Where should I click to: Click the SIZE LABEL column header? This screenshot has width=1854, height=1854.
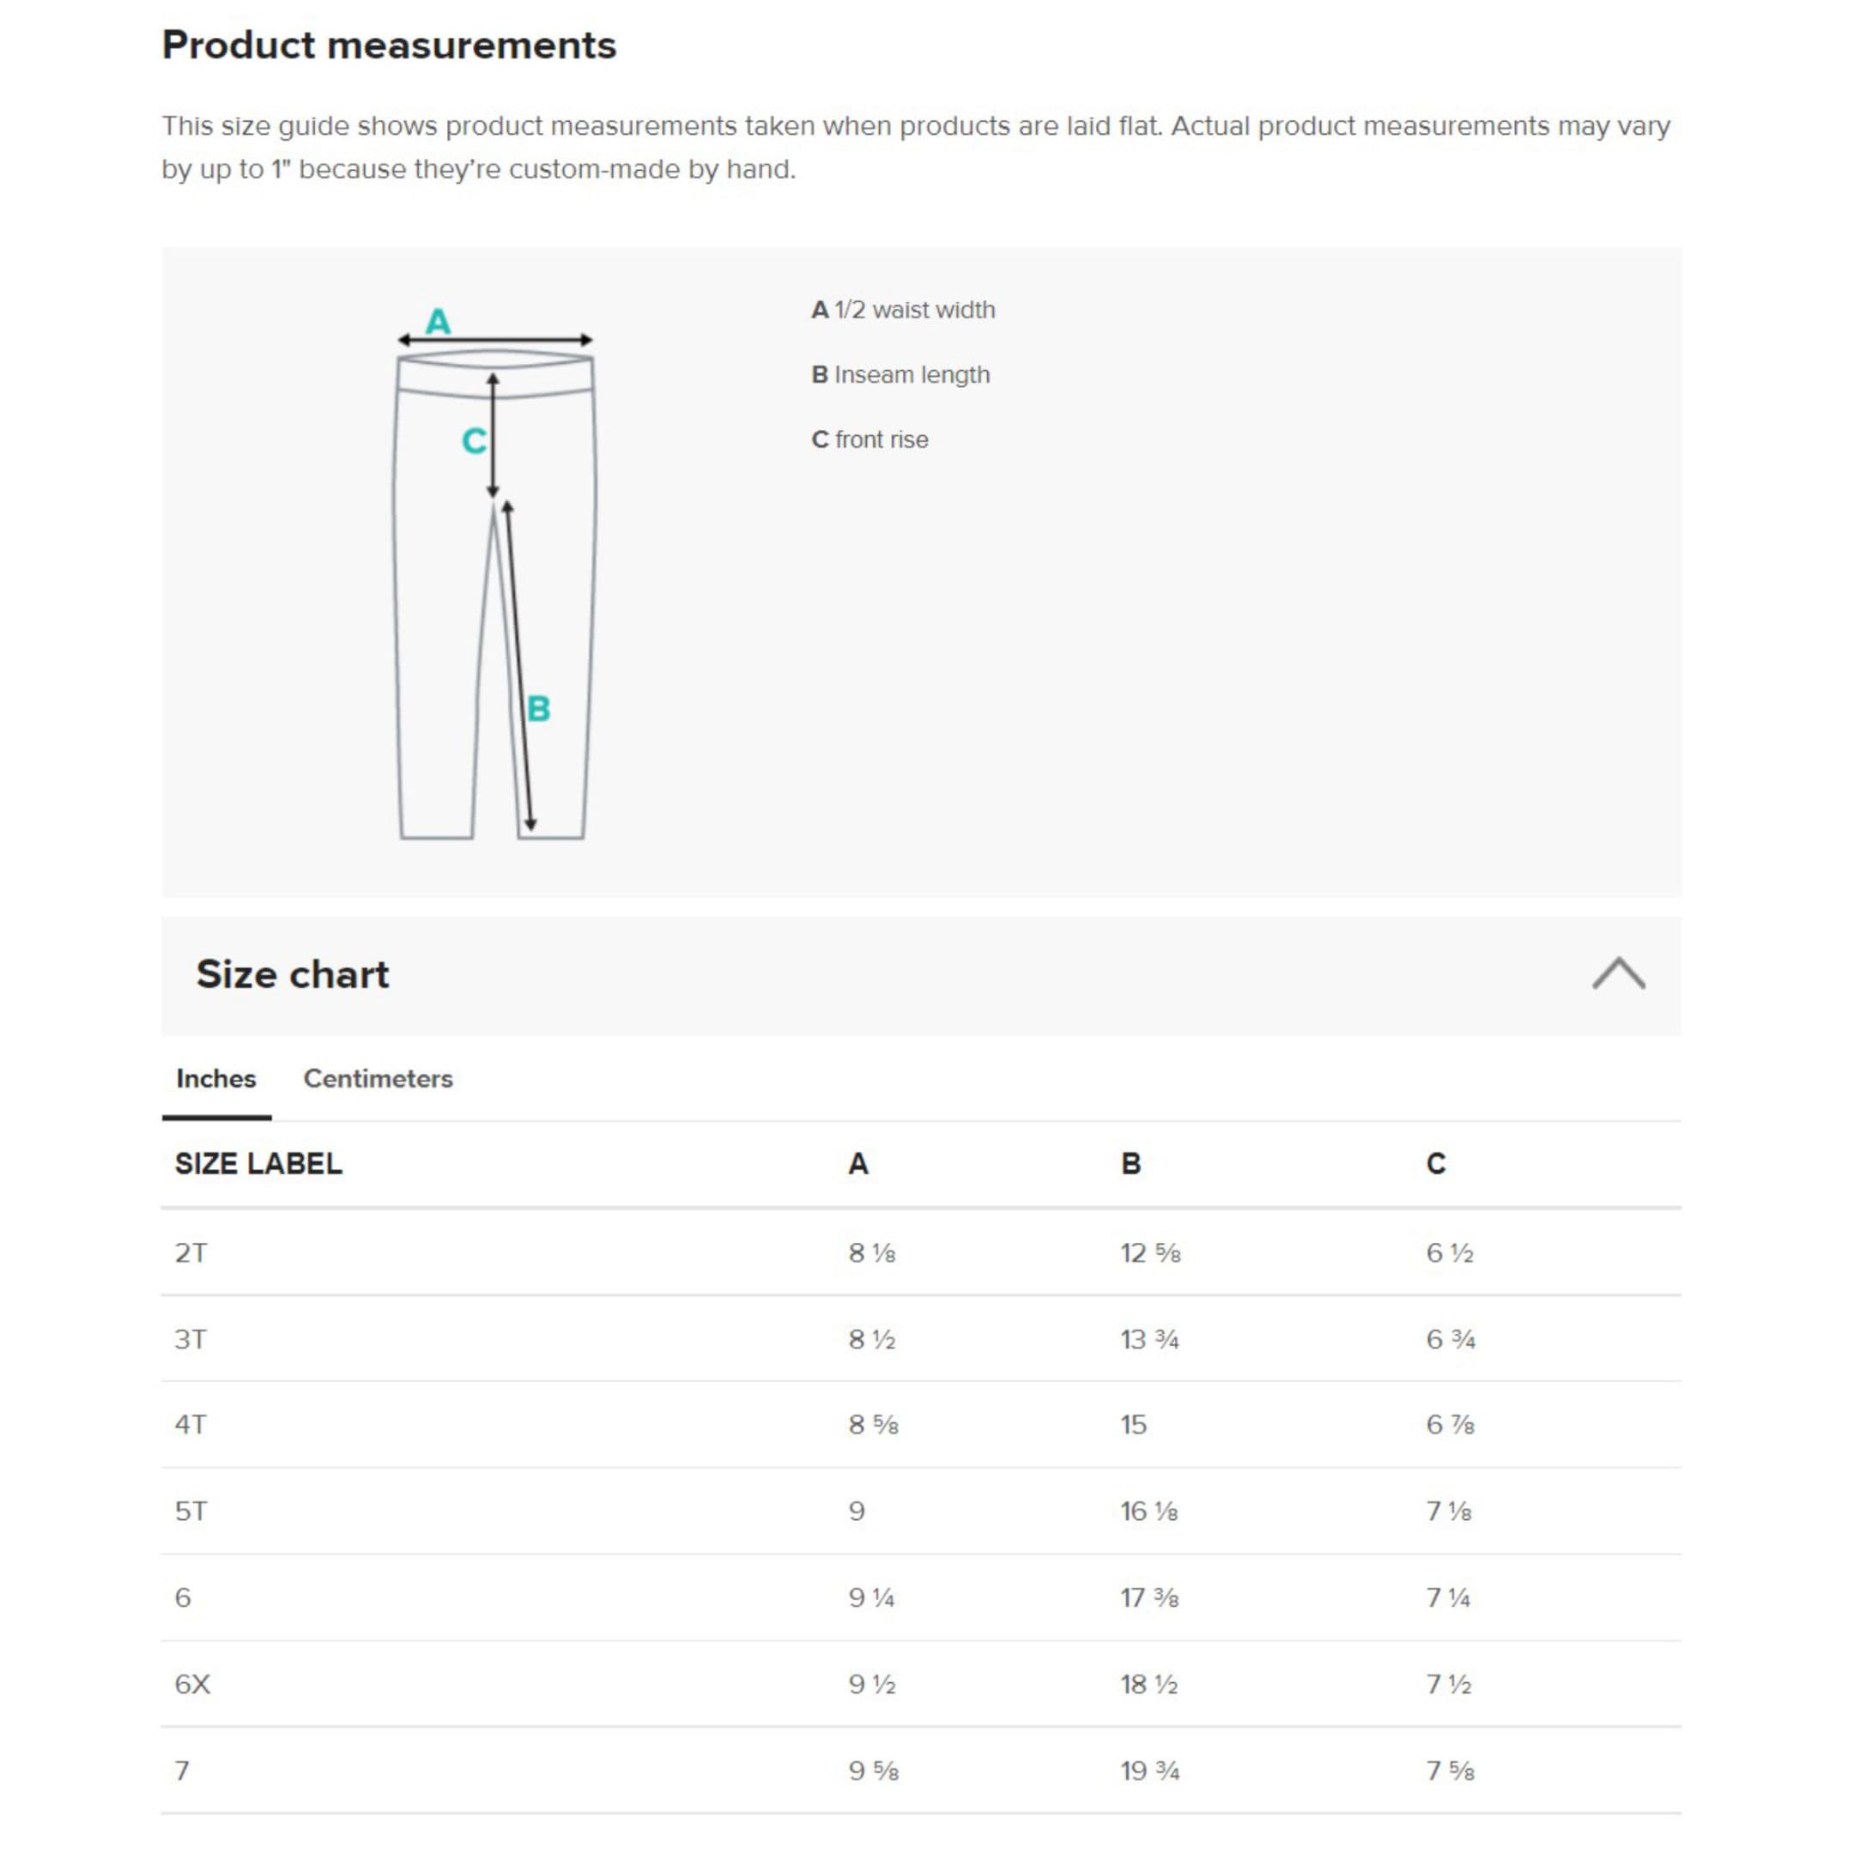[x=258, y=1164]
